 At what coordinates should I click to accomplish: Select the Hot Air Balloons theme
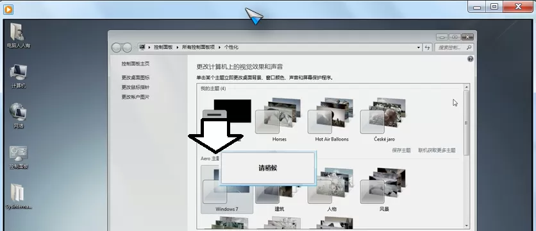(x=331, y=120)
